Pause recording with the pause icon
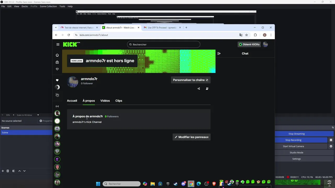 point(331,140)
